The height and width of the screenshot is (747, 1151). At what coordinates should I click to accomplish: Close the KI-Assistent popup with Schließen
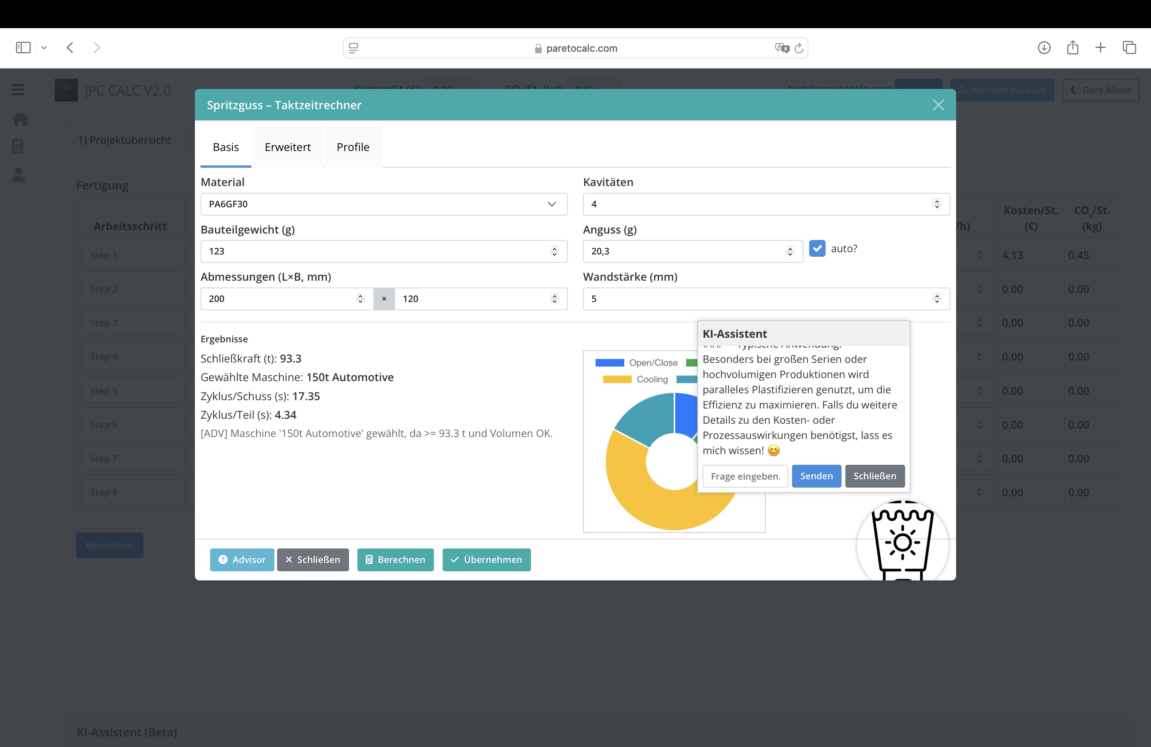coord(874,476)
